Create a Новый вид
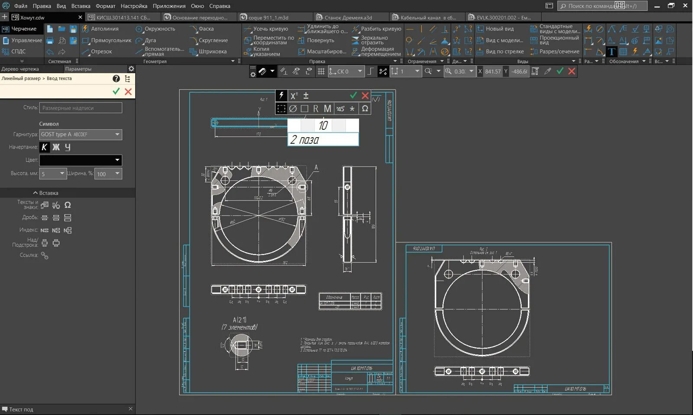 point(495,29)
